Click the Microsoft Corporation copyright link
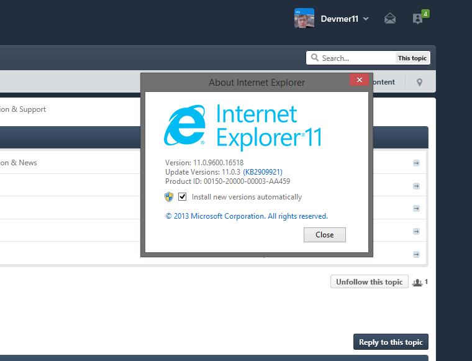This screenshot has width=472, height=361. 247,216
